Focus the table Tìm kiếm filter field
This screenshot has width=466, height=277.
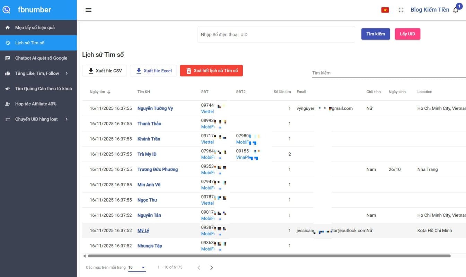click(389, 73)
